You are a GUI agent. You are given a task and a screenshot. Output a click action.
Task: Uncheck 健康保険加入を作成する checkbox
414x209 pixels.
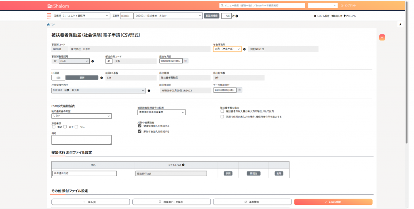pyautogui.click(x=139, y=126)
